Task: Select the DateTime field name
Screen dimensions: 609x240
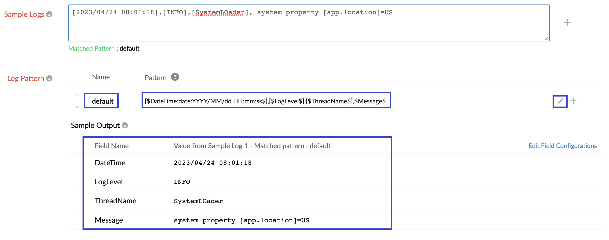Action: (110, 163)
